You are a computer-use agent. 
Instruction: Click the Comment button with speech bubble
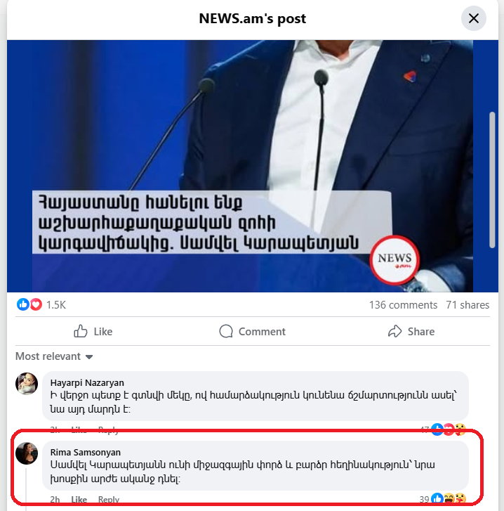[x=252, y=332]
